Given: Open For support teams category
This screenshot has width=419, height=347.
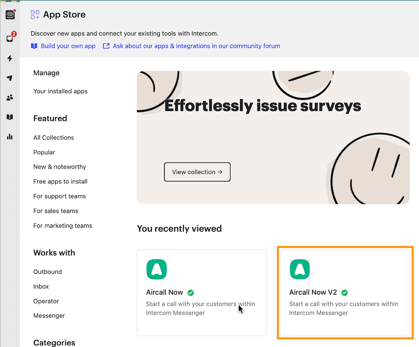Looking at the screenshot, I should [59, 196].
